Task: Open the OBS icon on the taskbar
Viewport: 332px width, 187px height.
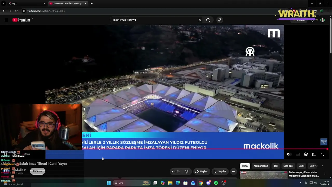Action: (x=224, y=183)
